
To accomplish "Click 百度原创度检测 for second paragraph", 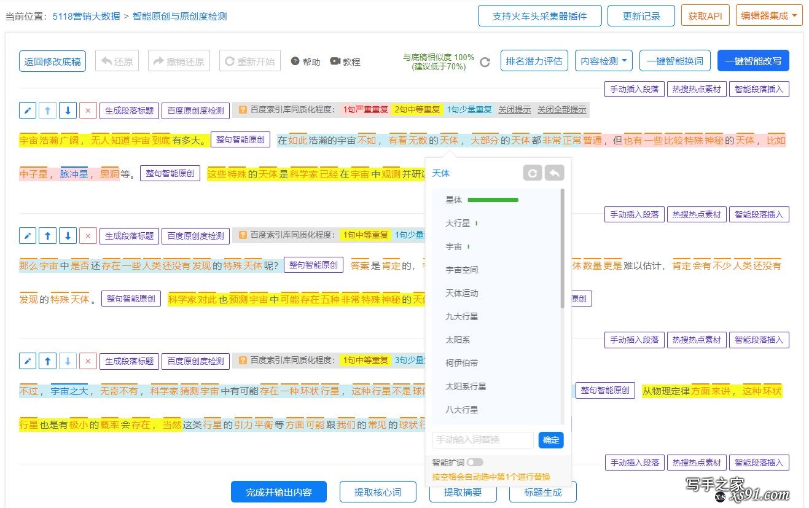I will click(x=196, y=236).
